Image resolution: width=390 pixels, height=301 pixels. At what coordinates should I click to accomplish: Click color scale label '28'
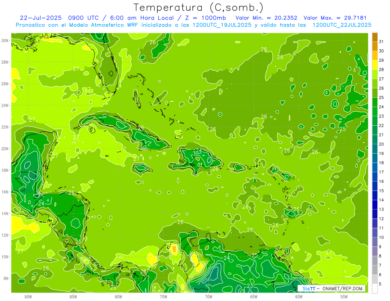pyautogui.click(x=382, y=69)
